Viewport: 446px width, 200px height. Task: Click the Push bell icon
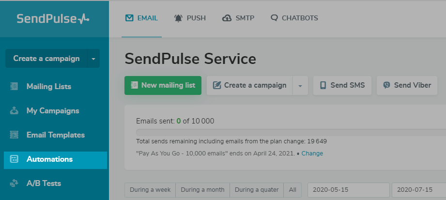178,18
